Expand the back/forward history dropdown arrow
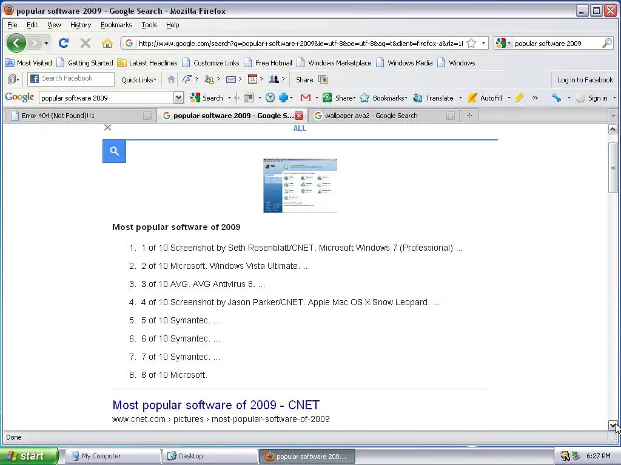This screenshot has height=465, width=621. [x=46, y=43]
